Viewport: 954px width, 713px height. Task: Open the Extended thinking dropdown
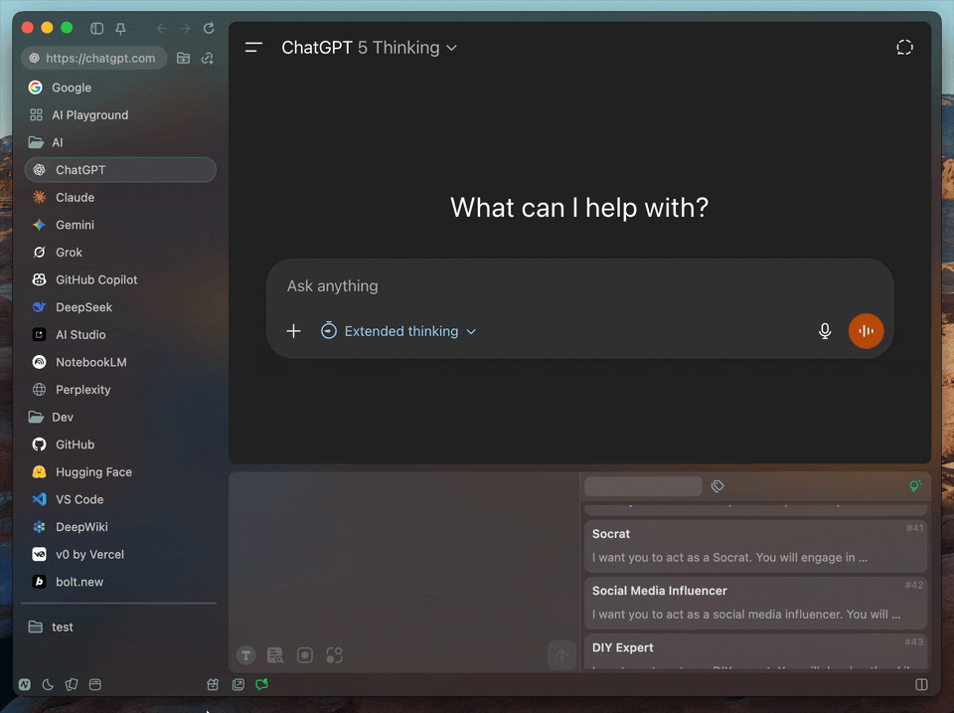[x=398, y=330]
